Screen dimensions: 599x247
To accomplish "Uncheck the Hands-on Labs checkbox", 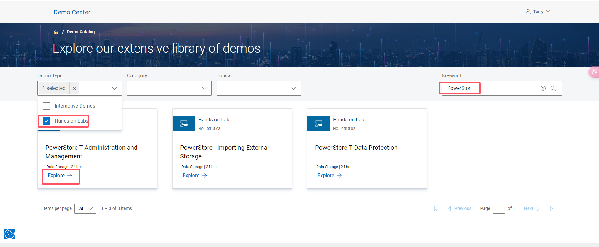I will (x=47, y=121).
